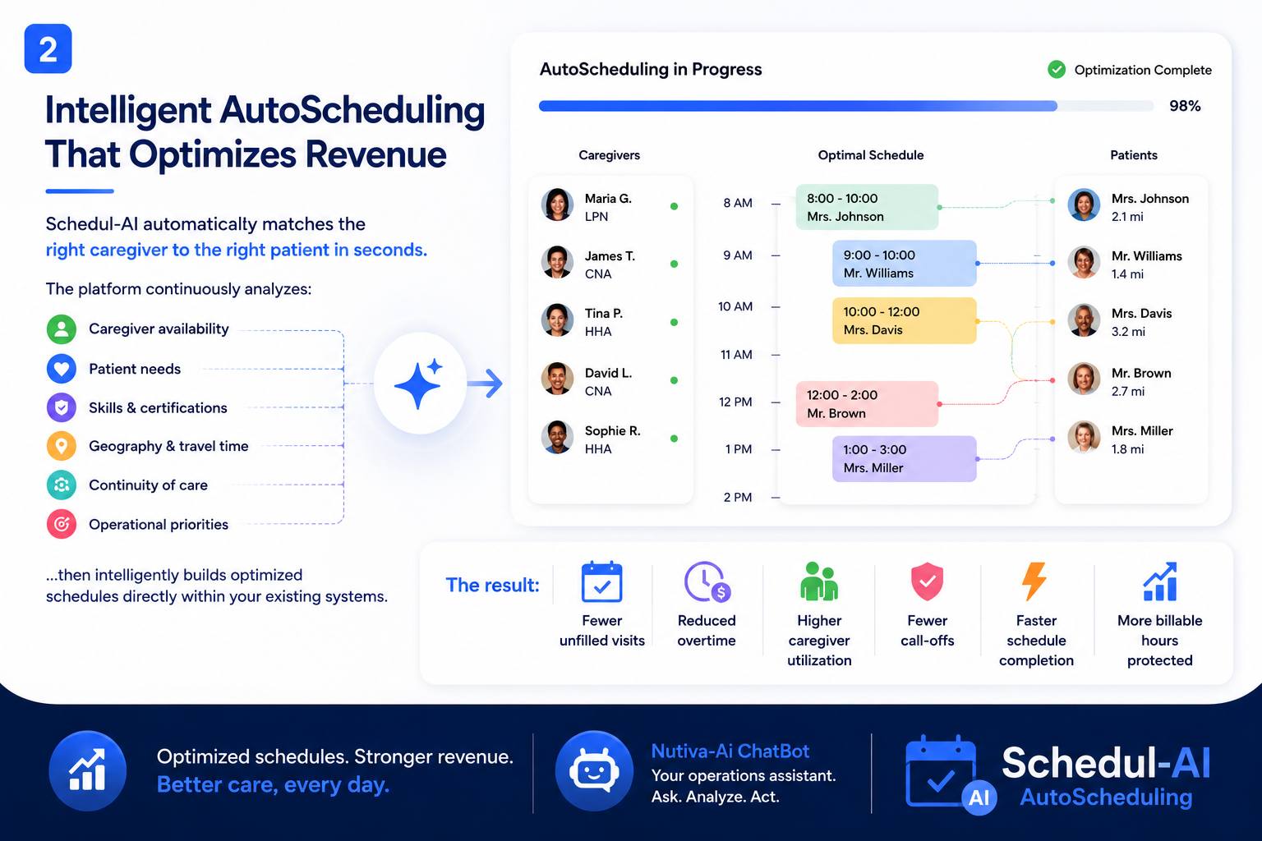Click the Optimal Schedule column header

[x=871, y=155]
